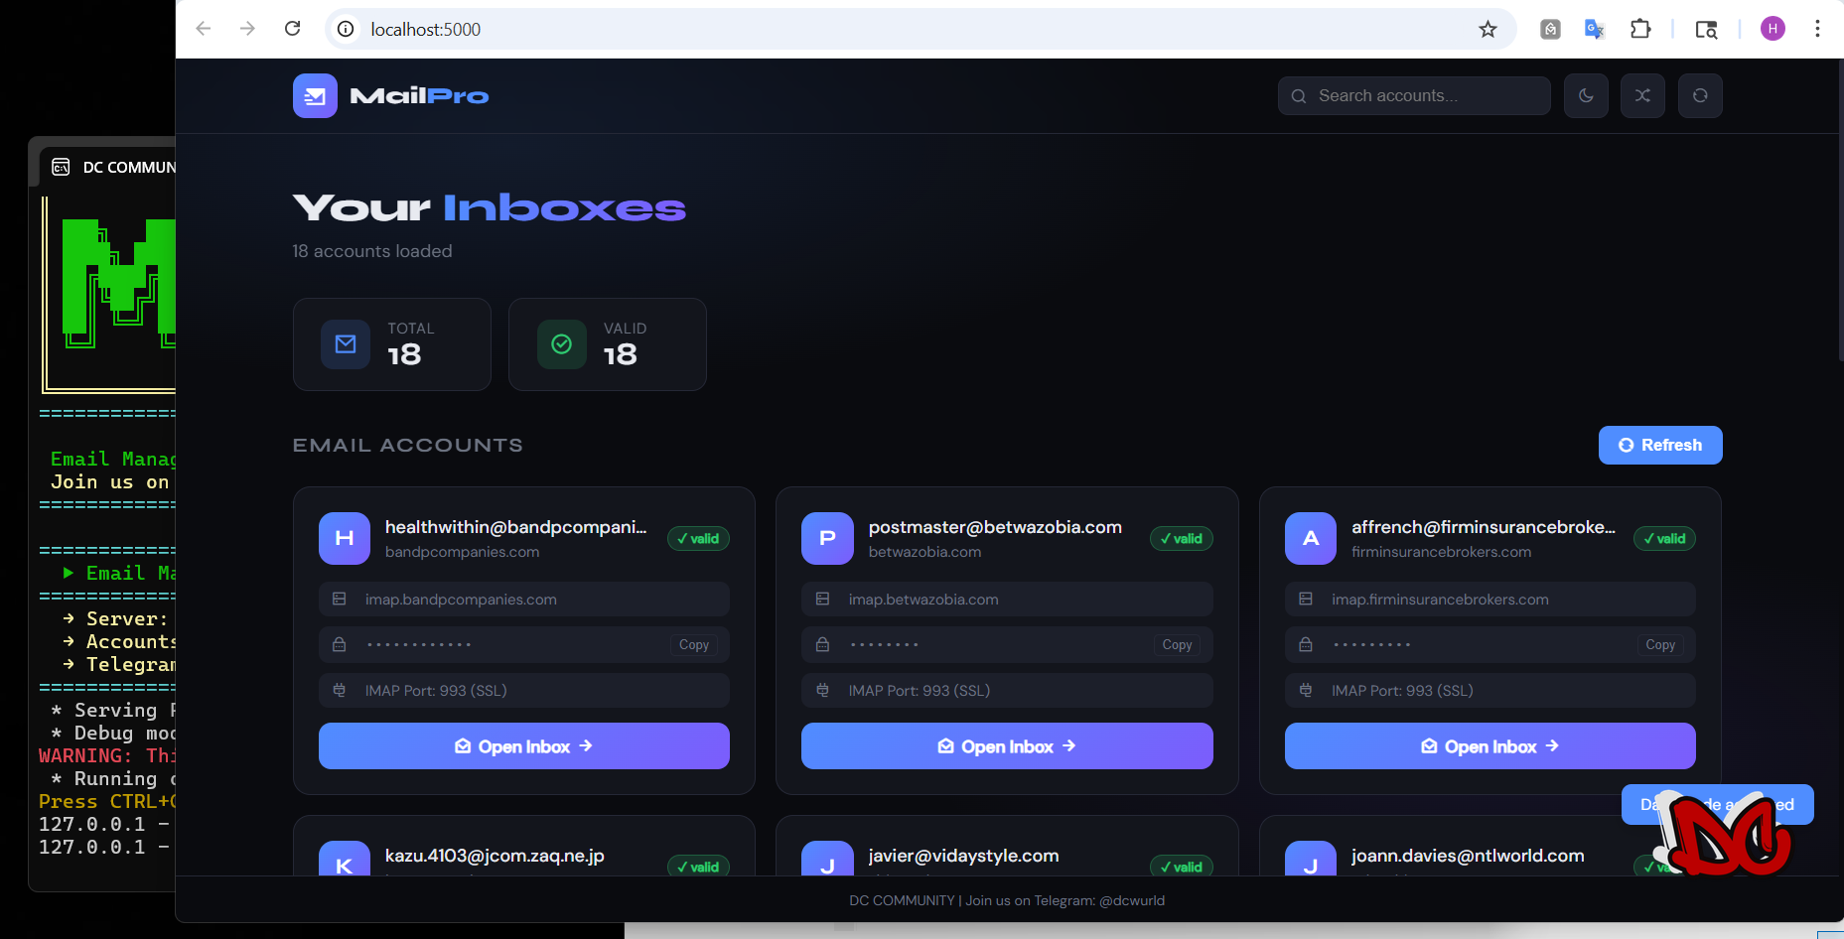
Task: Click the blue Refresh button
Action: pyautogui.click(x=1660, y=446)
